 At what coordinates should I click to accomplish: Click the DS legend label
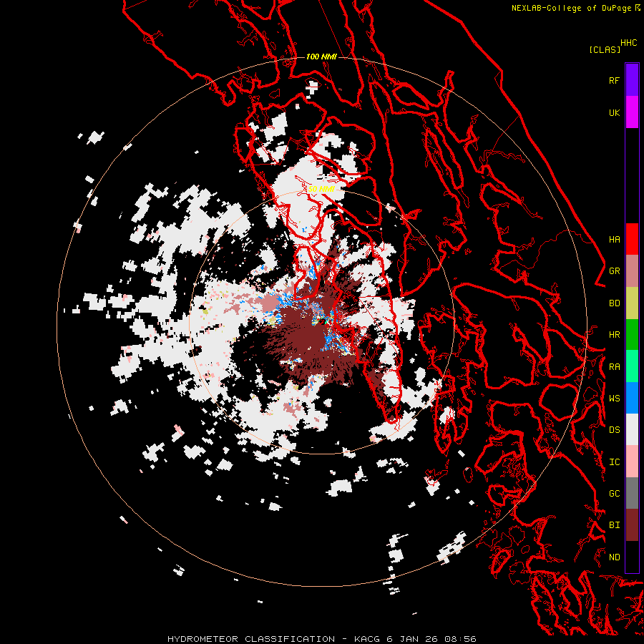point(614,430)
